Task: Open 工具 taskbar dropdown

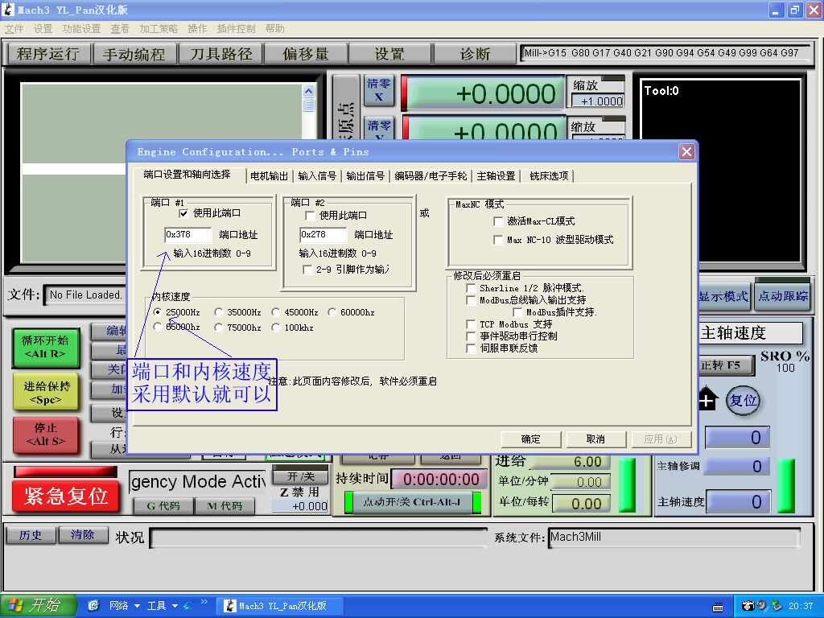Action: (161, 605)
